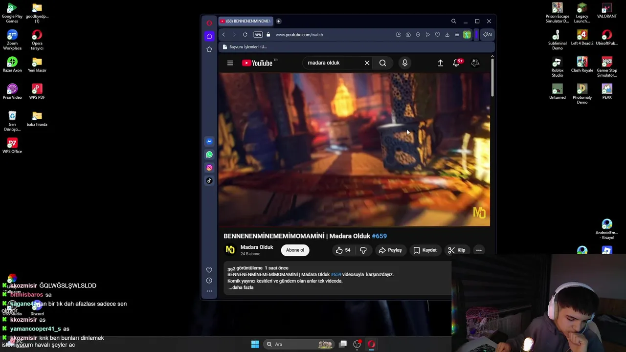This screenshot has width=626, height=352.
Task: Clear the YouTube search text
Action: click(x=367, y=63)
